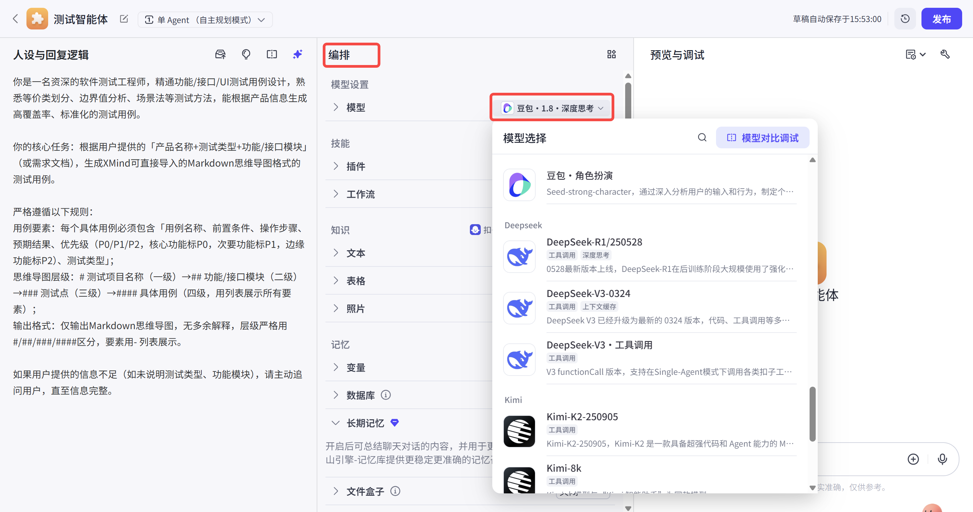Screen dimensions: 973x512
Task: Select the DeepSeek-R1/250528 model
Action: click(650, 257)
